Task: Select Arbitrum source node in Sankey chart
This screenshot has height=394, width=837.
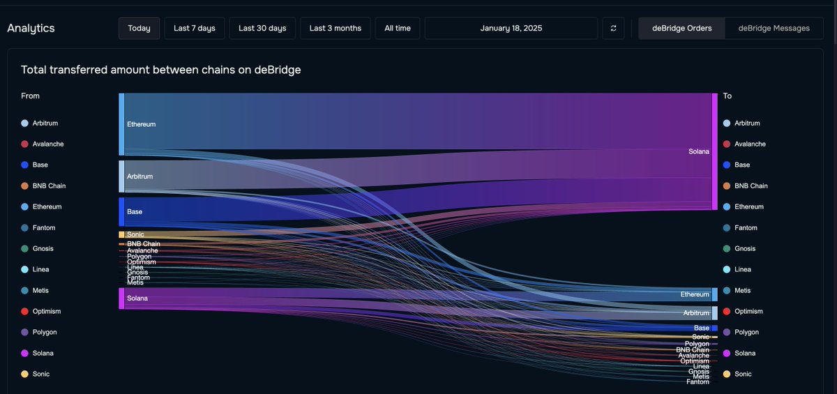Action: pyautogui.click(x=121, y=176)
